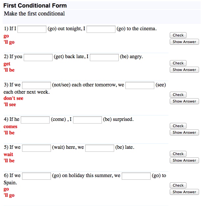Focus the field before '(be) late'

pyautogui.click(x=100, y=148)
